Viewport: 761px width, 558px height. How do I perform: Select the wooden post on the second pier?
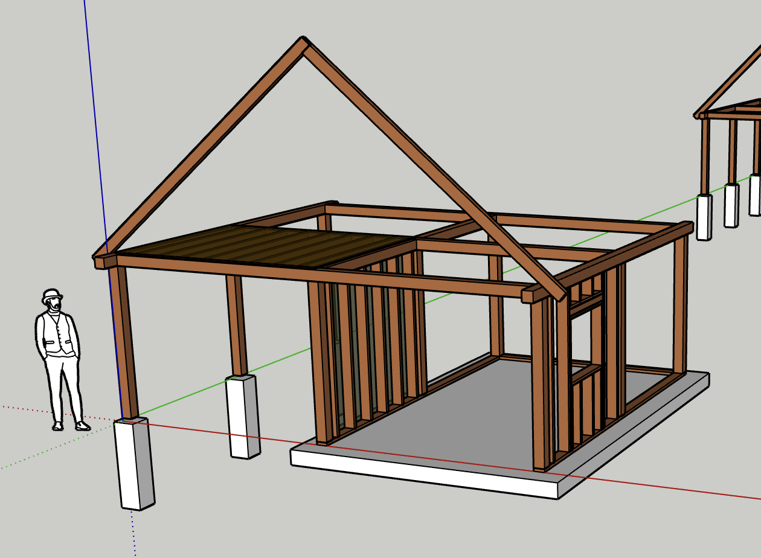tap(236, 326)
